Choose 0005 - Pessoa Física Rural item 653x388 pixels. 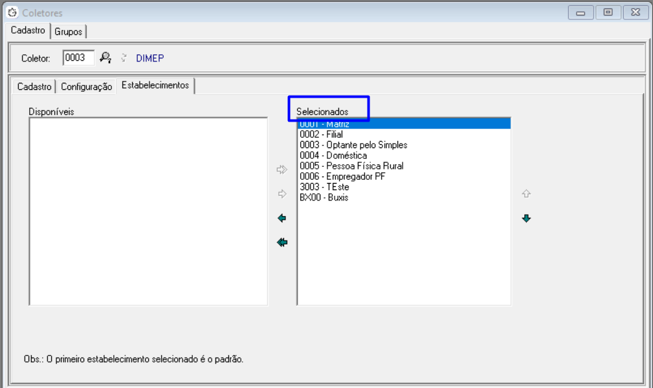(x=351, y=166)
